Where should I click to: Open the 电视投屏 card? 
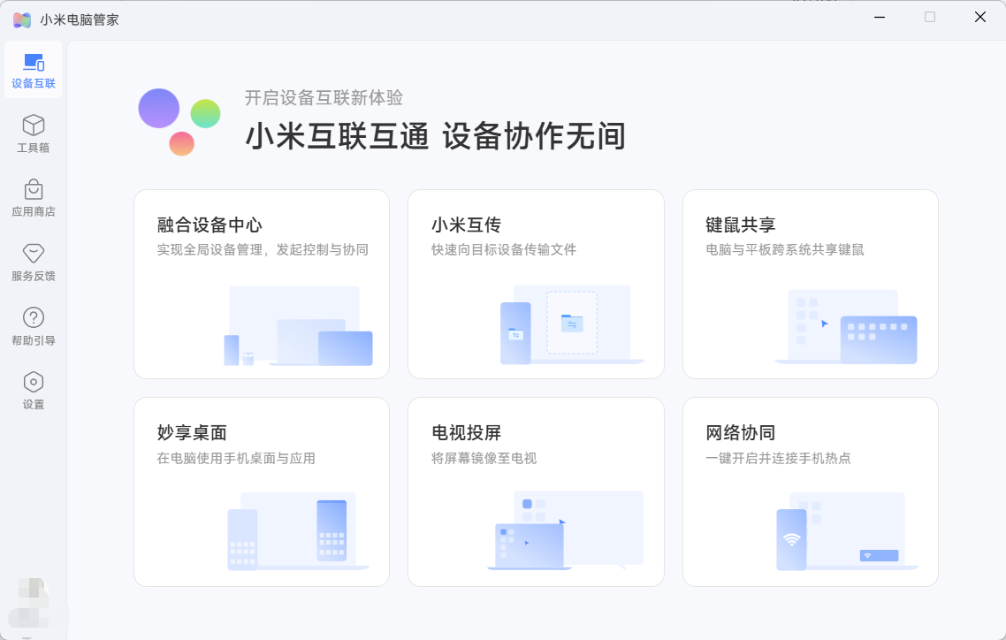click(536, 491)
